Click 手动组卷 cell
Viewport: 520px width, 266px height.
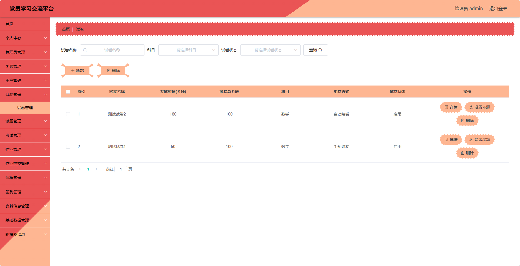[x=341, y=147]
